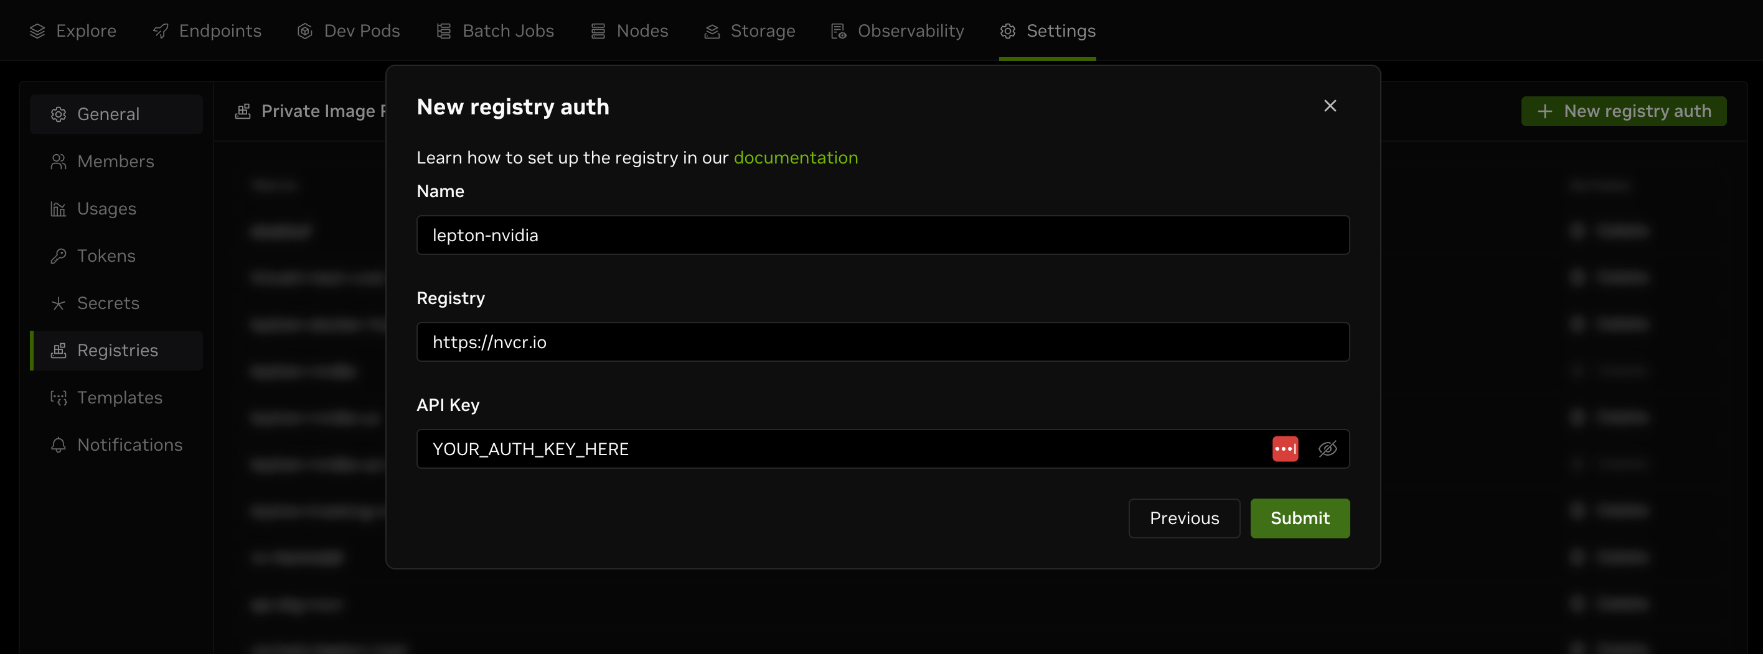Click the Explore layers icon
Viewport: 1763px width, 654px height.
point(37,32)
